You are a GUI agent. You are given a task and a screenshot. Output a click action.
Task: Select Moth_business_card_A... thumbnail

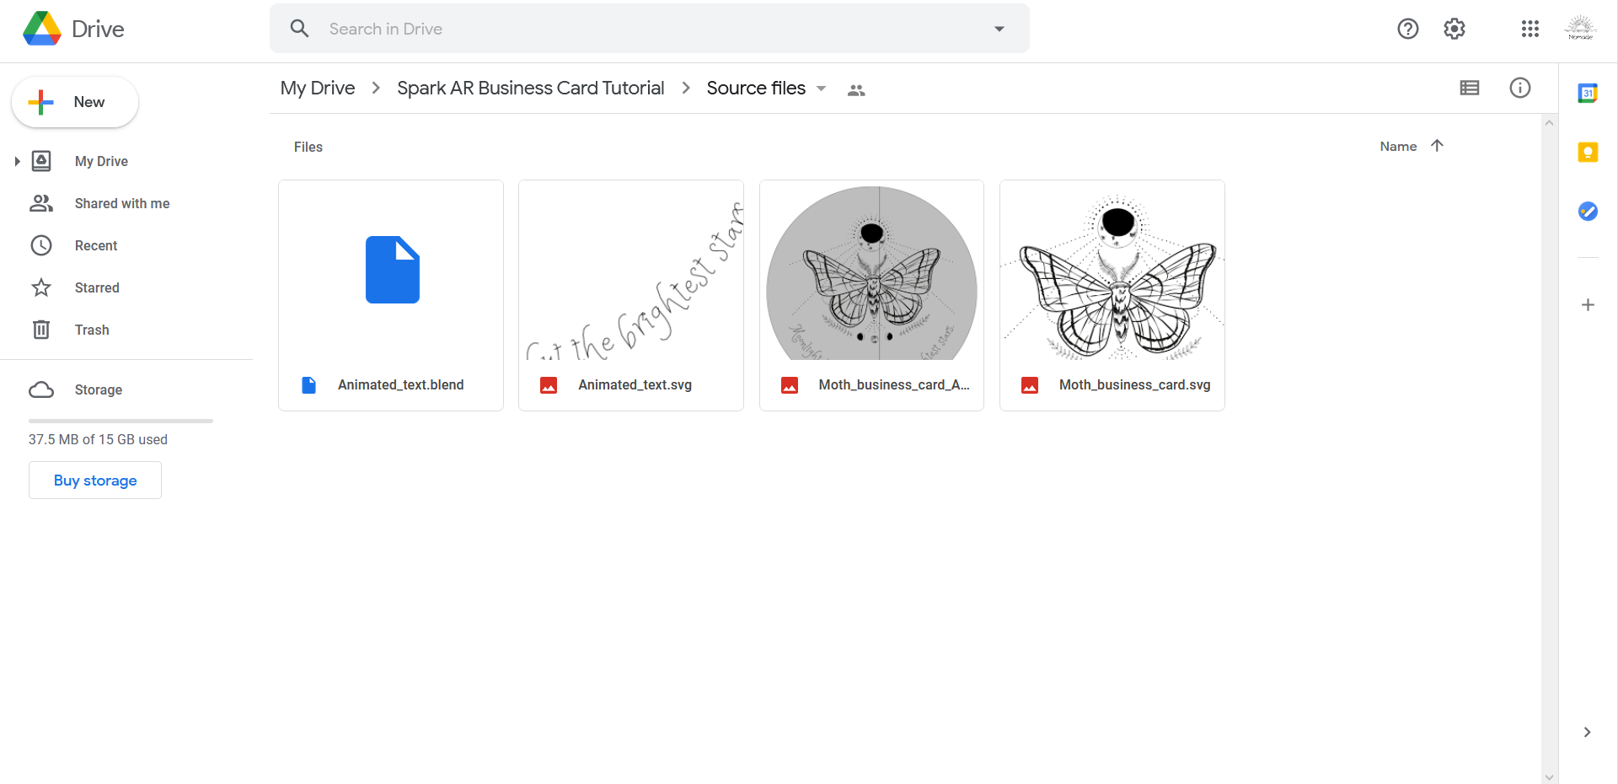click(x=871, y=270)
